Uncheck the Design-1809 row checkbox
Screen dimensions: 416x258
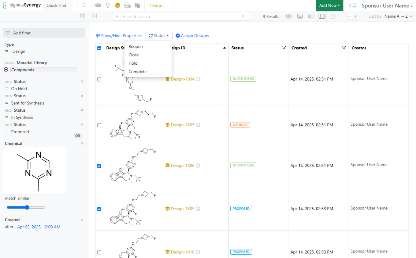tap(99, 209)
